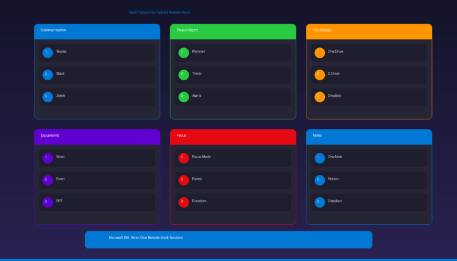Select the Notes card header
This screenshot has height=261, width=457.
click(369, 137)
